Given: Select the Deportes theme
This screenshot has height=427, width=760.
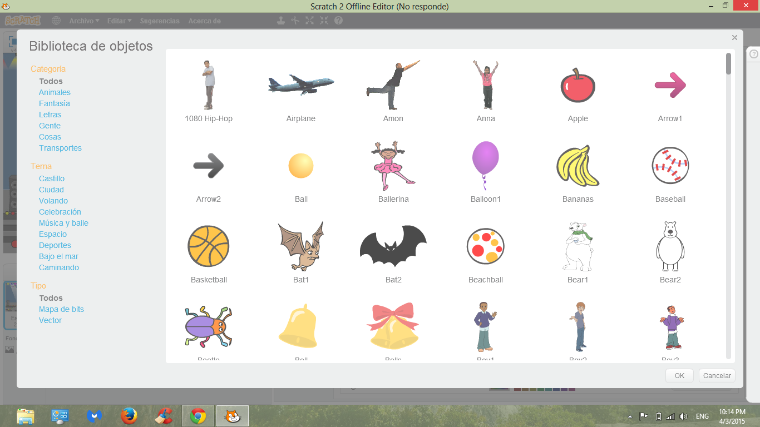Looking at the screenshot, I should pos(55,245).
